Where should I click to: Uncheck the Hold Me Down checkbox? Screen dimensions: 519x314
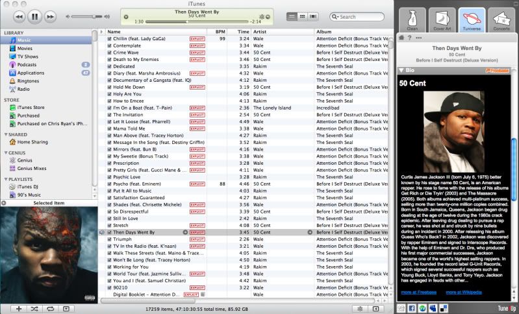point(109,88)
